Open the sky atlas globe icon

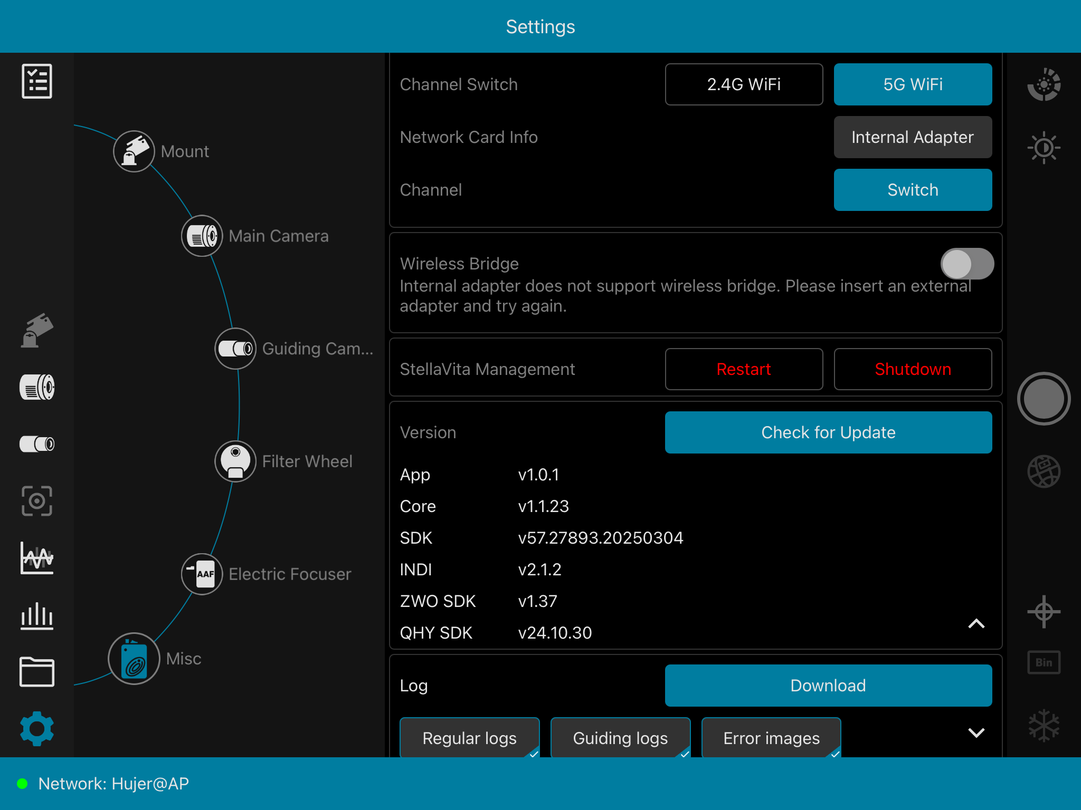click(x=1044, y=471)
